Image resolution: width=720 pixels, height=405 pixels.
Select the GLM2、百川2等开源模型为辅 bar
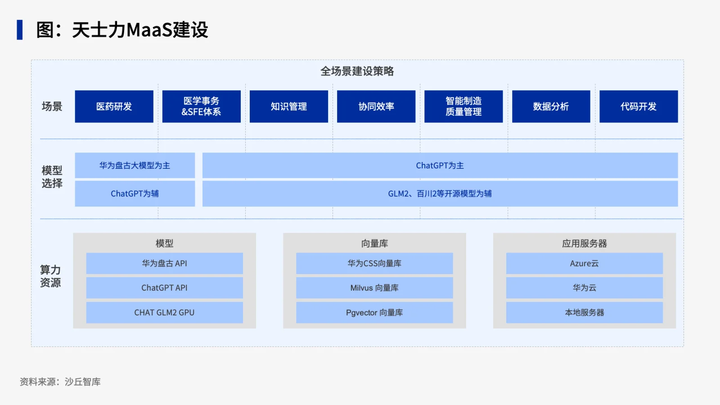440,193
